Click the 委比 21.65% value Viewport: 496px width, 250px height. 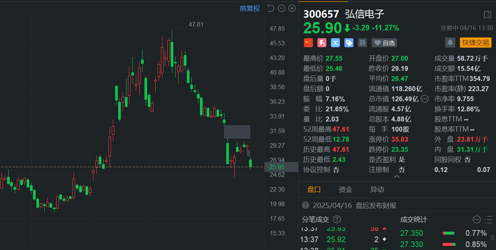coord(337,109)
